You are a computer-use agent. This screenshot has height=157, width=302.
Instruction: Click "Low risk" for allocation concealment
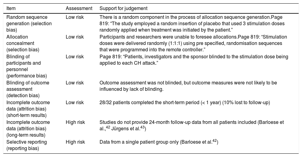pos(75,37)
